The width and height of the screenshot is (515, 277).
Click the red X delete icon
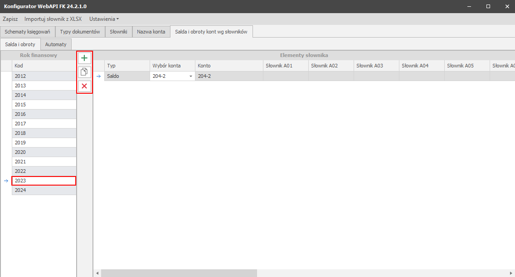point(84,86)
